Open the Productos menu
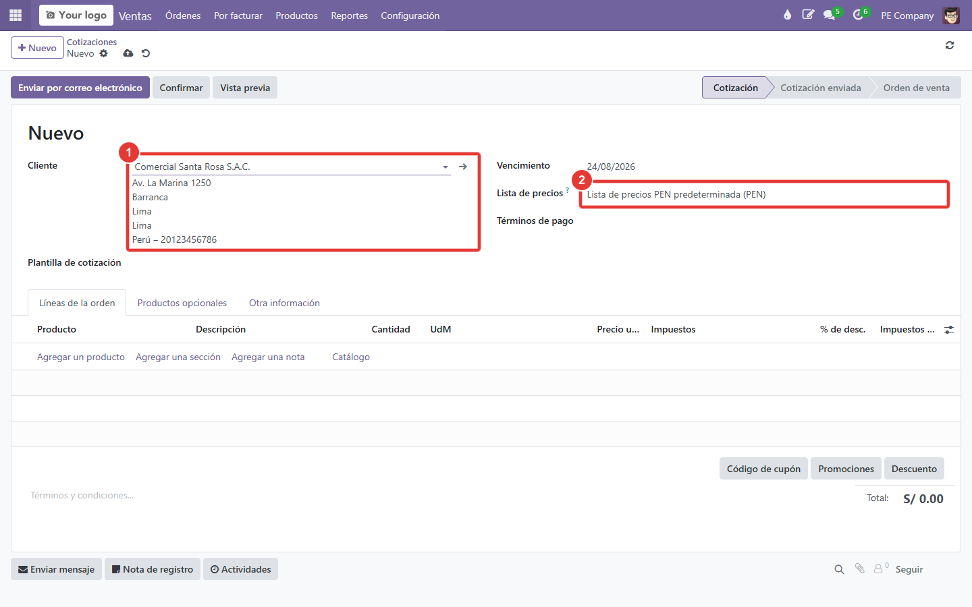Image resolution: width=972 pixels, height=607 pixels. (x=296, y=16)
